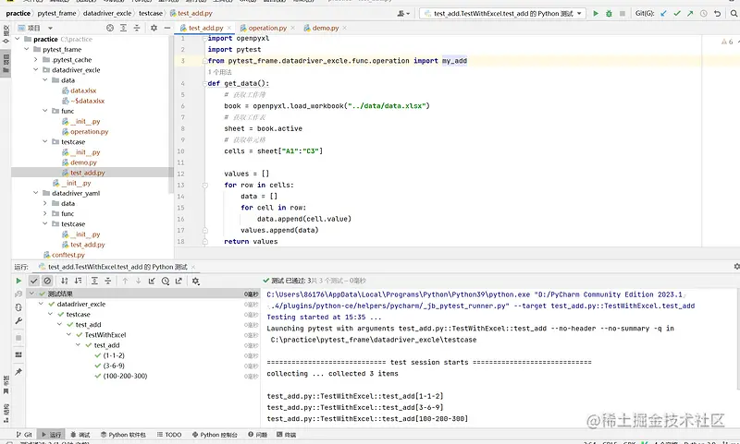Expand all in project panel
The width and height of the screenshot is (740, 444).
[x=123, y=29]
